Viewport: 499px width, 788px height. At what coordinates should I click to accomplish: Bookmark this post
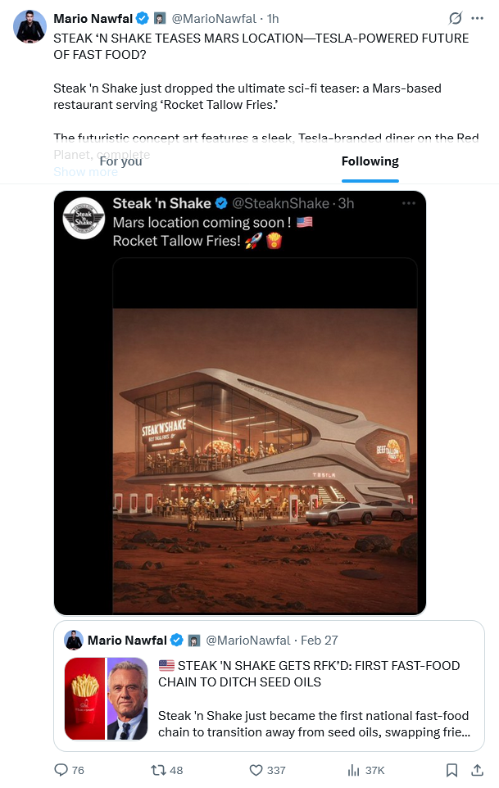(451, 770)
